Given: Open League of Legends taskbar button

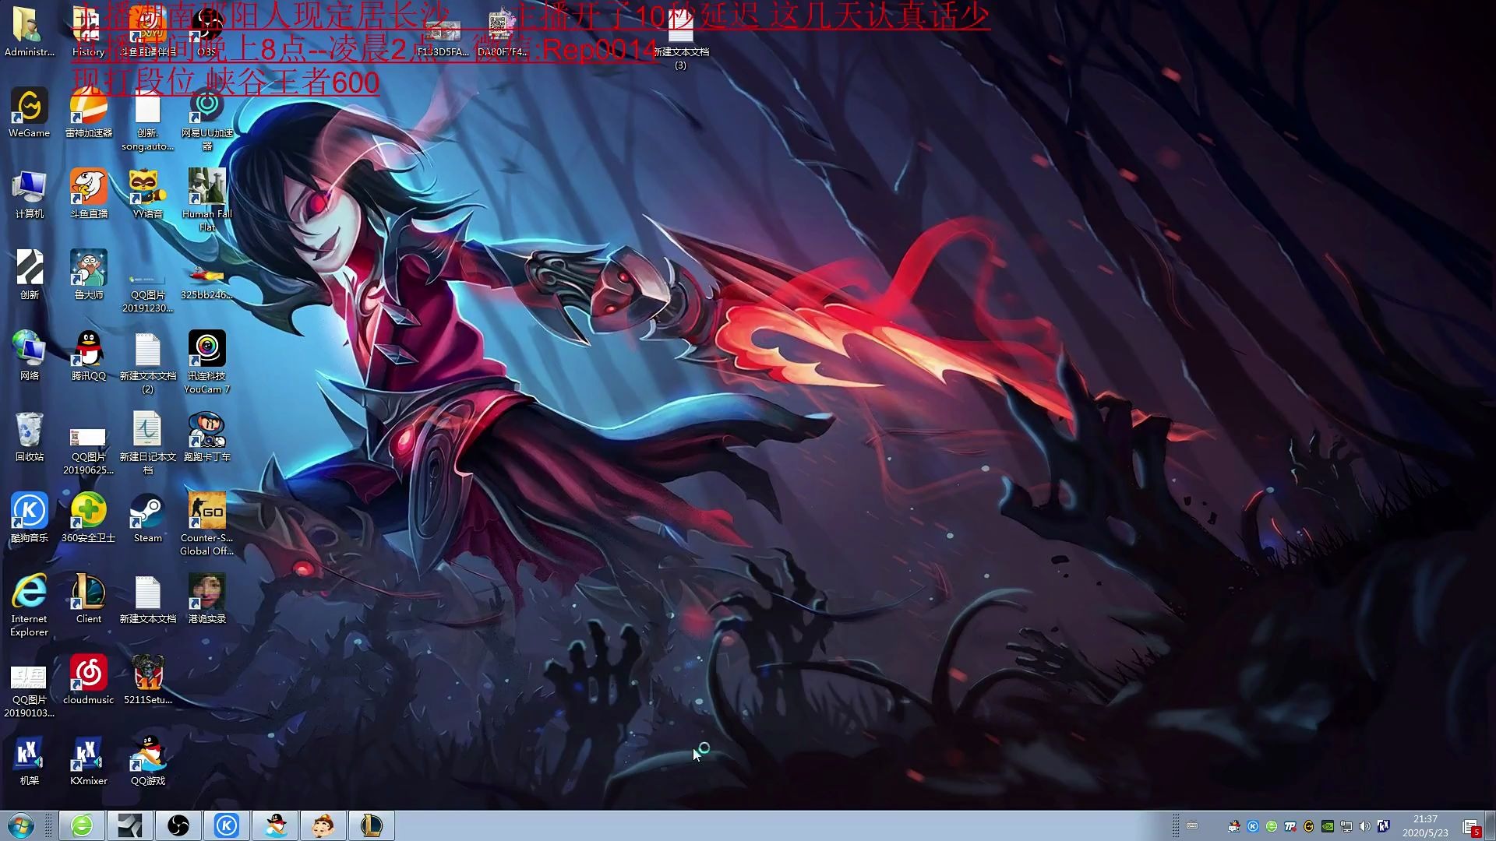Looking at the screenshot, I should [x=372, y=825].
